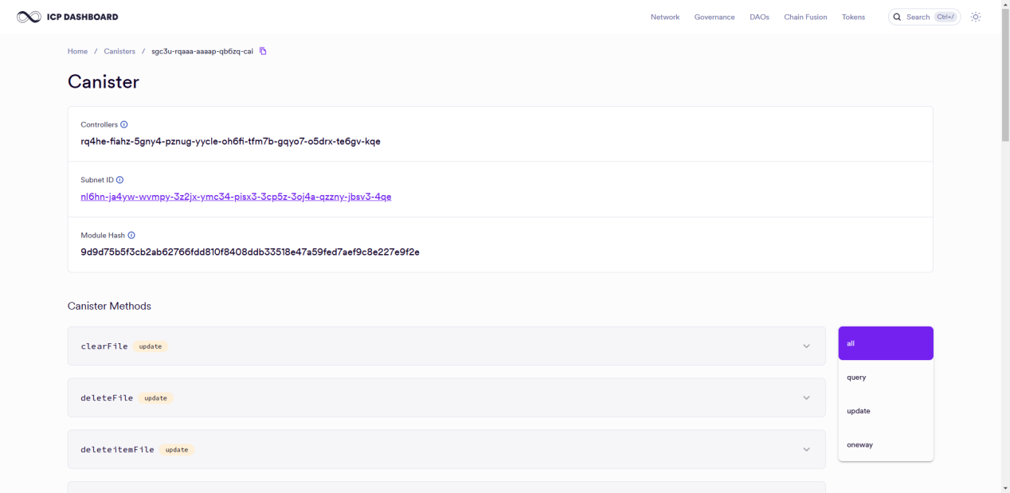Expand the deleteFile method chevron
Viewport: 1010px width, 493px height.
coord(806,397)
